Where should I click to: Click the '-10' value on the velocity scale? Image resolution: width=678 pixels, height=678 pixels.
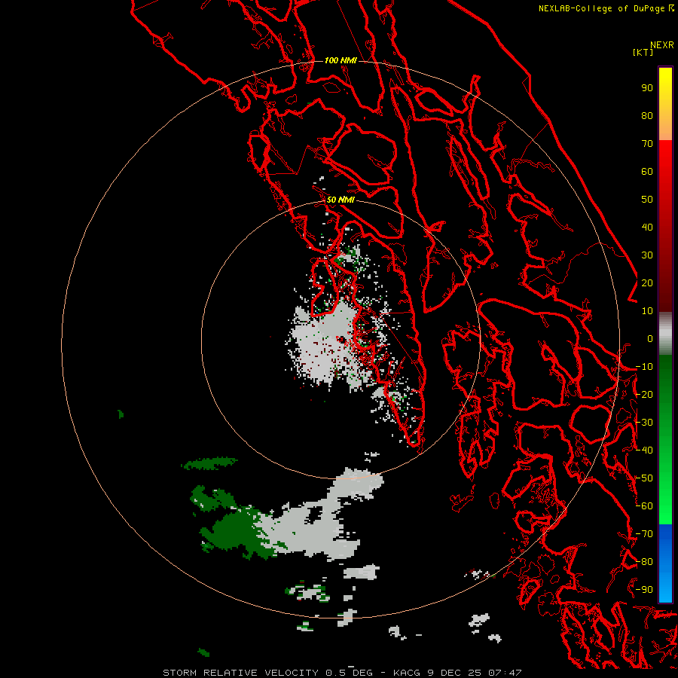644,367
